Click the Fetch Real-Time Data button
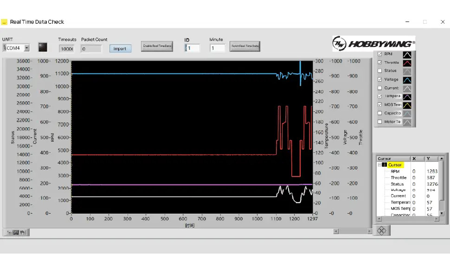The height and width of the screenshot is (254, 450). 245,46
